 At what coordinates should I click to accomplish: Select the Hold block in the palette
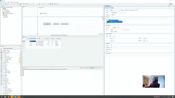tap(6, 74)
